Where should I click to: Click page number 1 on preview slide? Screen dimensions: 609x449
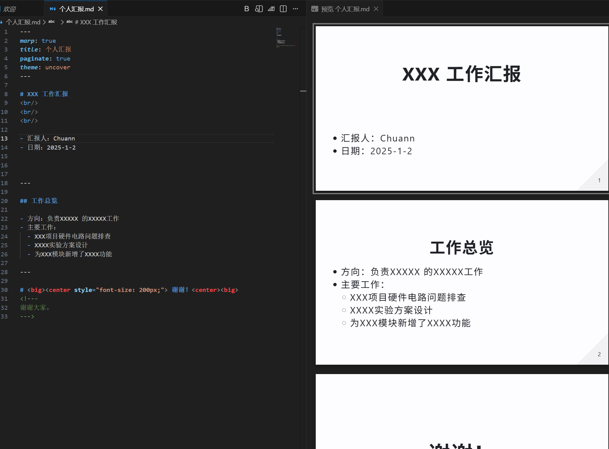point(599,180)
